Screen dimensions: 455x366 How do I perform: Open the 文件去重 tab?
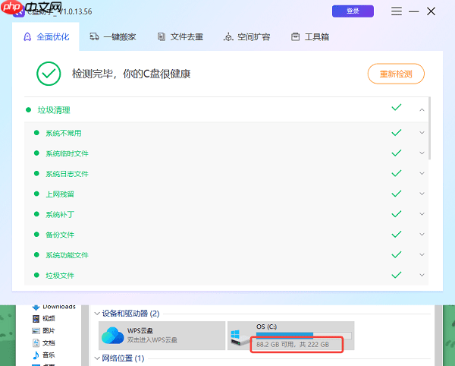tap(180, 37)
